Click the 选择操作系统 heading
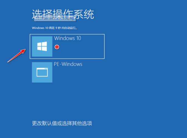187x138 pixels. [x=63, y=14]
